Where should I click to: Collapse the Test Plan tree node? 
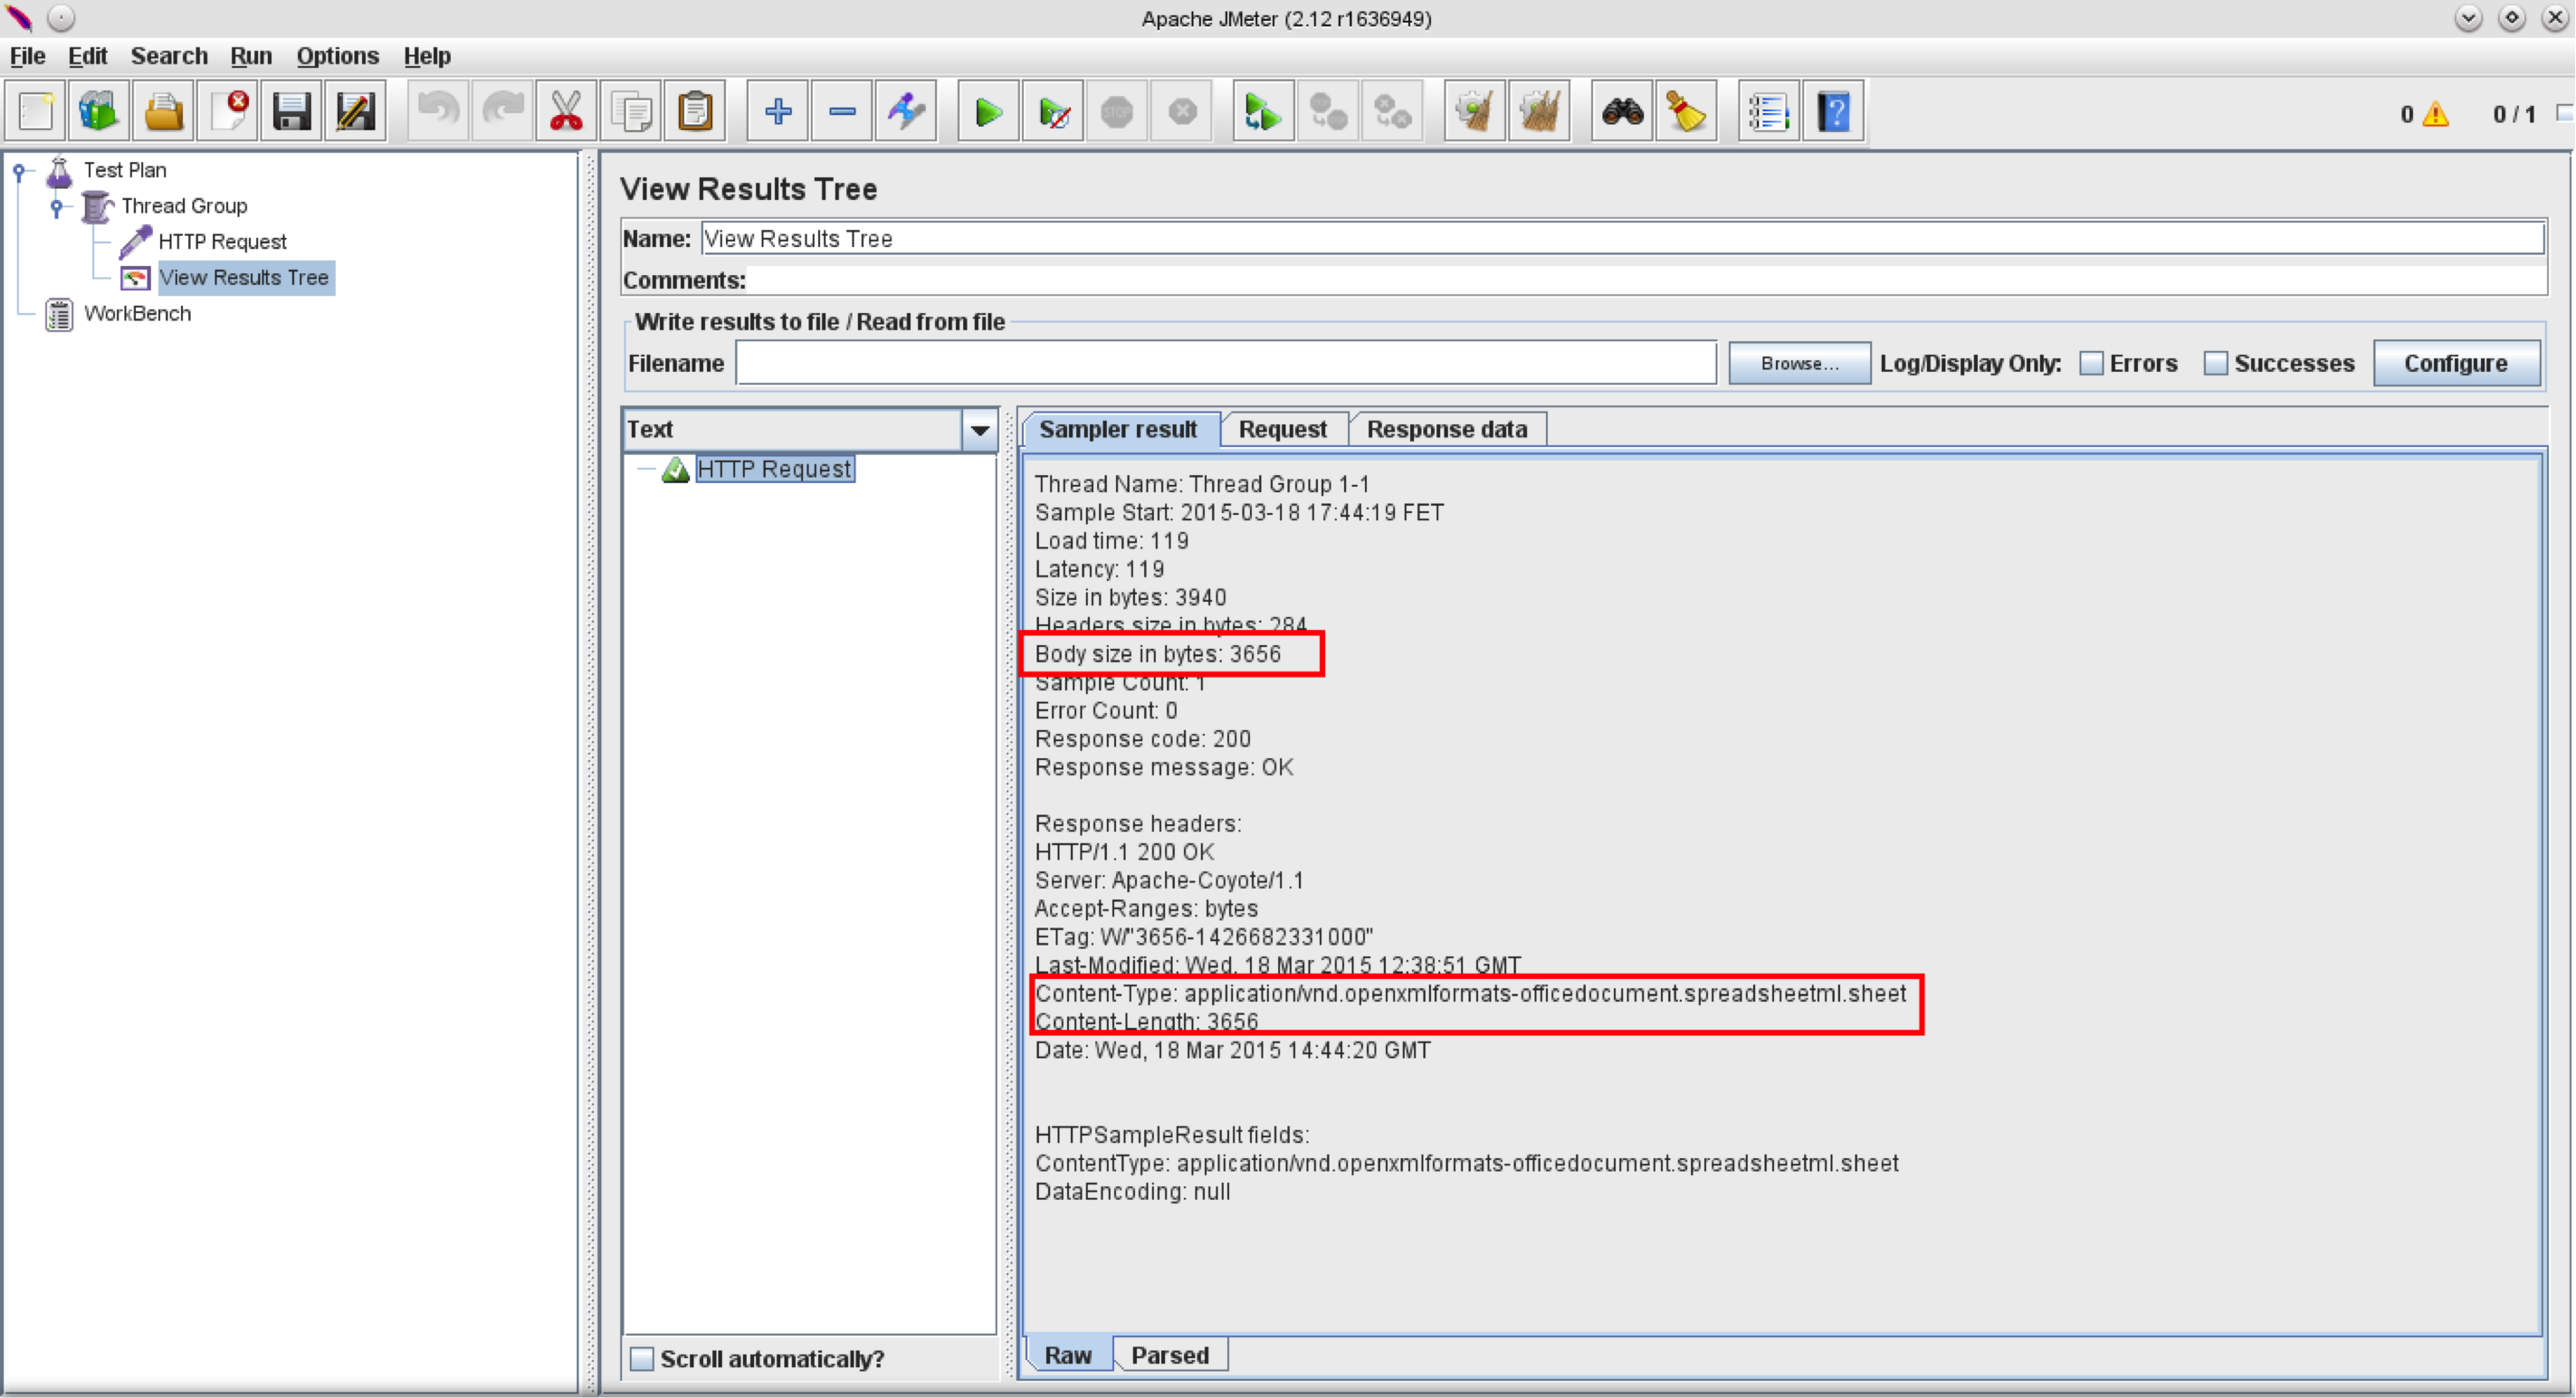(x=19, y=171)
